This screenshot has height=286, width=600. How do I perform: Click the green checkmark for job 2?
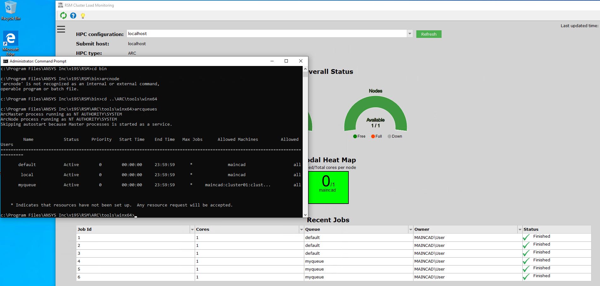pyautogui.click(x=526, y=245)
